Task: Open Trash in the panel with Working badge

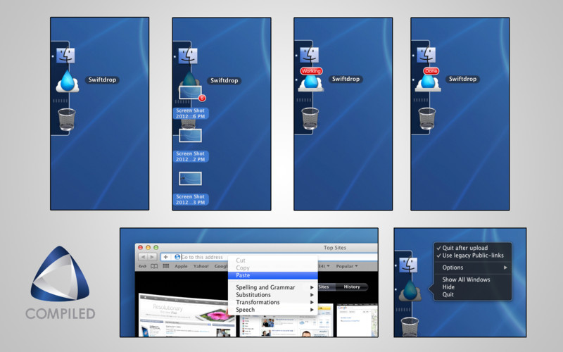Action: click(310, 118)
